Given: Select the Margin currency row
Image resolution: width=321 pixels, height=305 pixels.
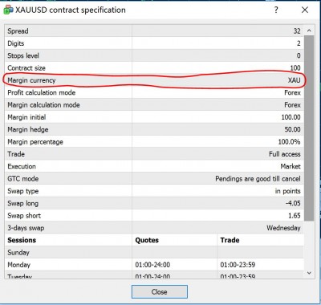Looking at the screenshot, I should [154, 80].
